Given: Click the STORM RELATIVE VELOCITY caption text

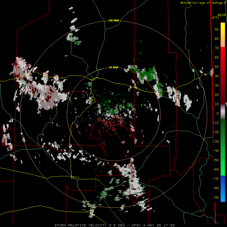Looking at the screenshot, I should [81, 225].
